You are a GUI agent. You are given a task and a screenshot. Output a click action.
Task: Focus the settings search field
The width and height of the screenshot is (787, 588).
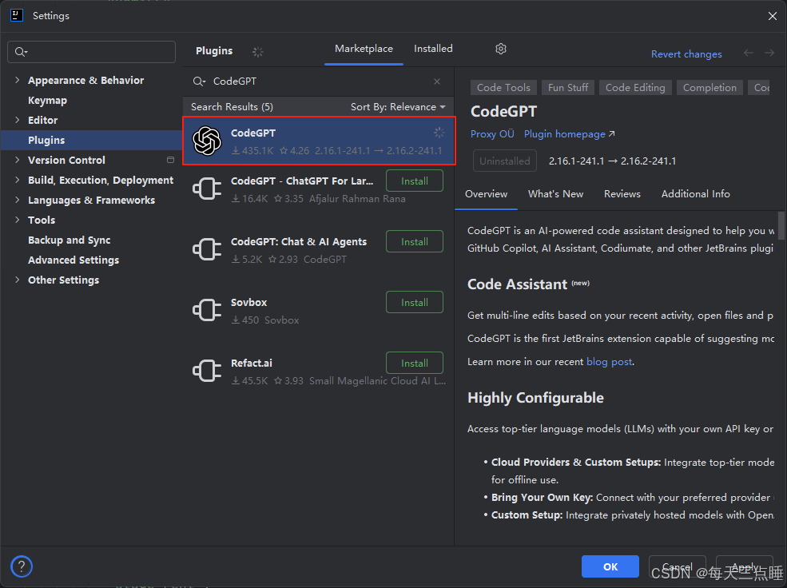click(x=91, y=52)
